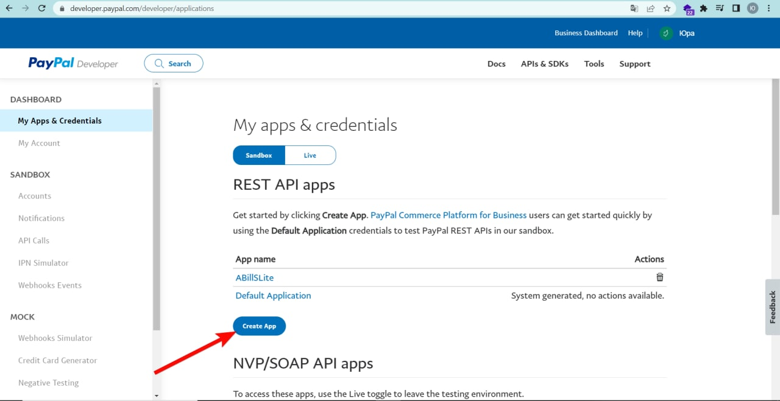Open the APIs & SDKs menu

point(545,64)
